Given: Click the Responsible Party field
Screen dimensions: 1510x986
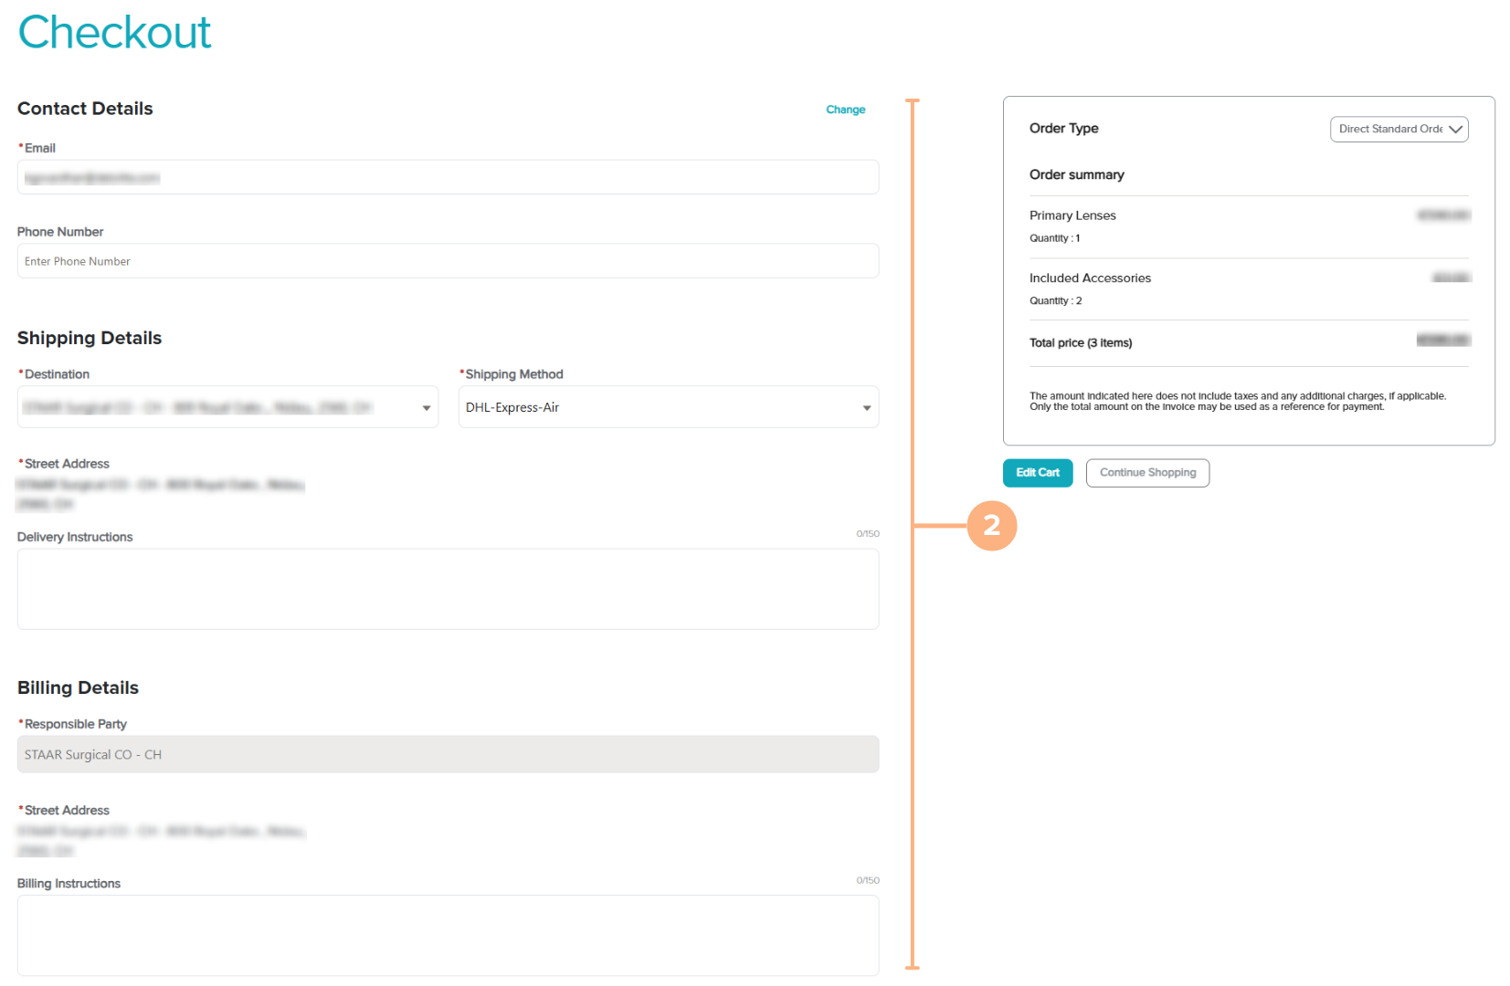Looking at the screenshot, I should point(448,755).
